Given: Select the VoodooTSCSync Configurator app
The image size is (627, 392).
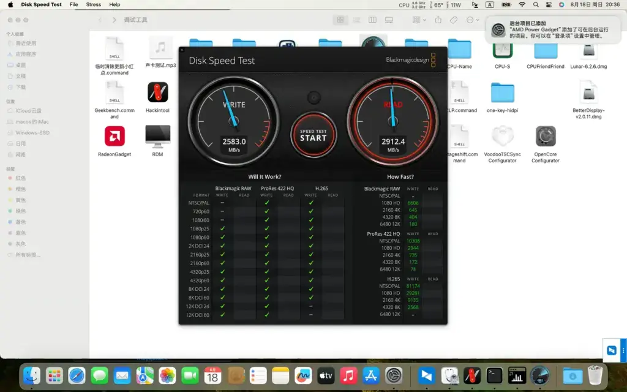Looking at the screenshot, I should coord(502,144).
